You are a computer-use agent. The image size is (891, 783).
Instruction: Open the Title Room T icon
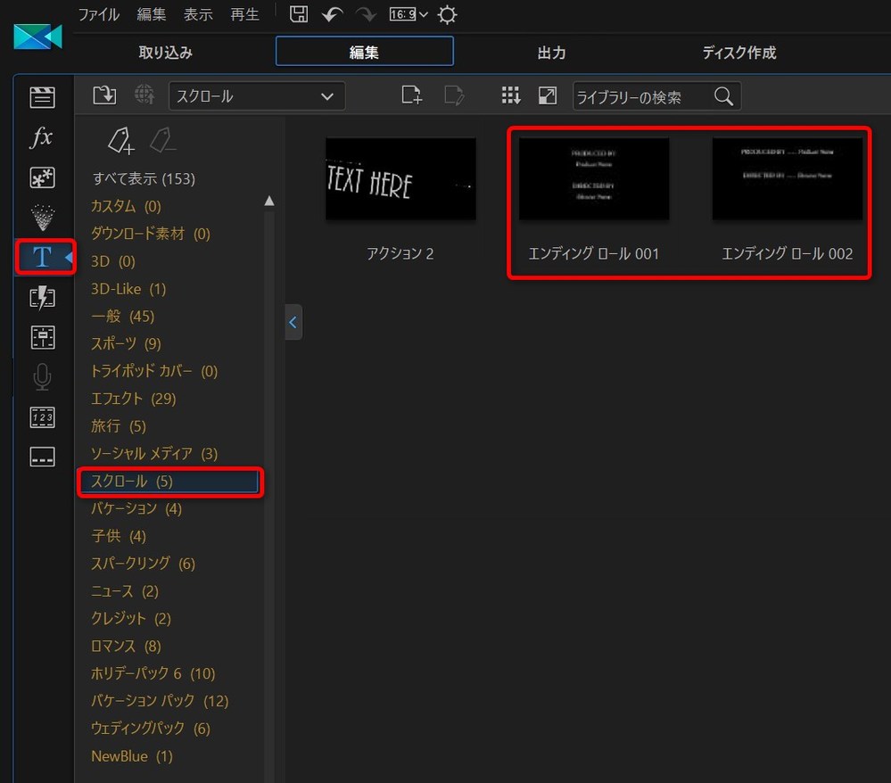[x=42, y=258]
